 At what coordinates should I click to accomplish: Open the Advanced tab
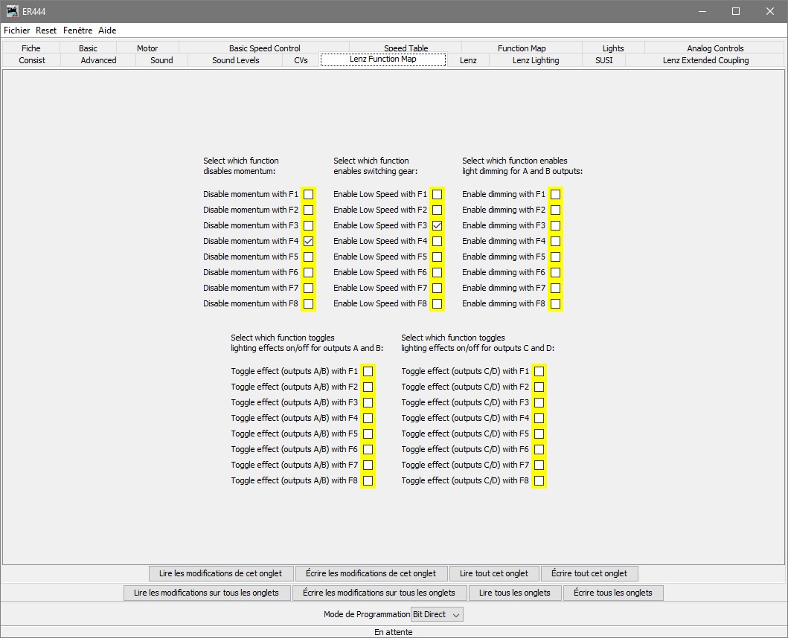tap(98, 60)
